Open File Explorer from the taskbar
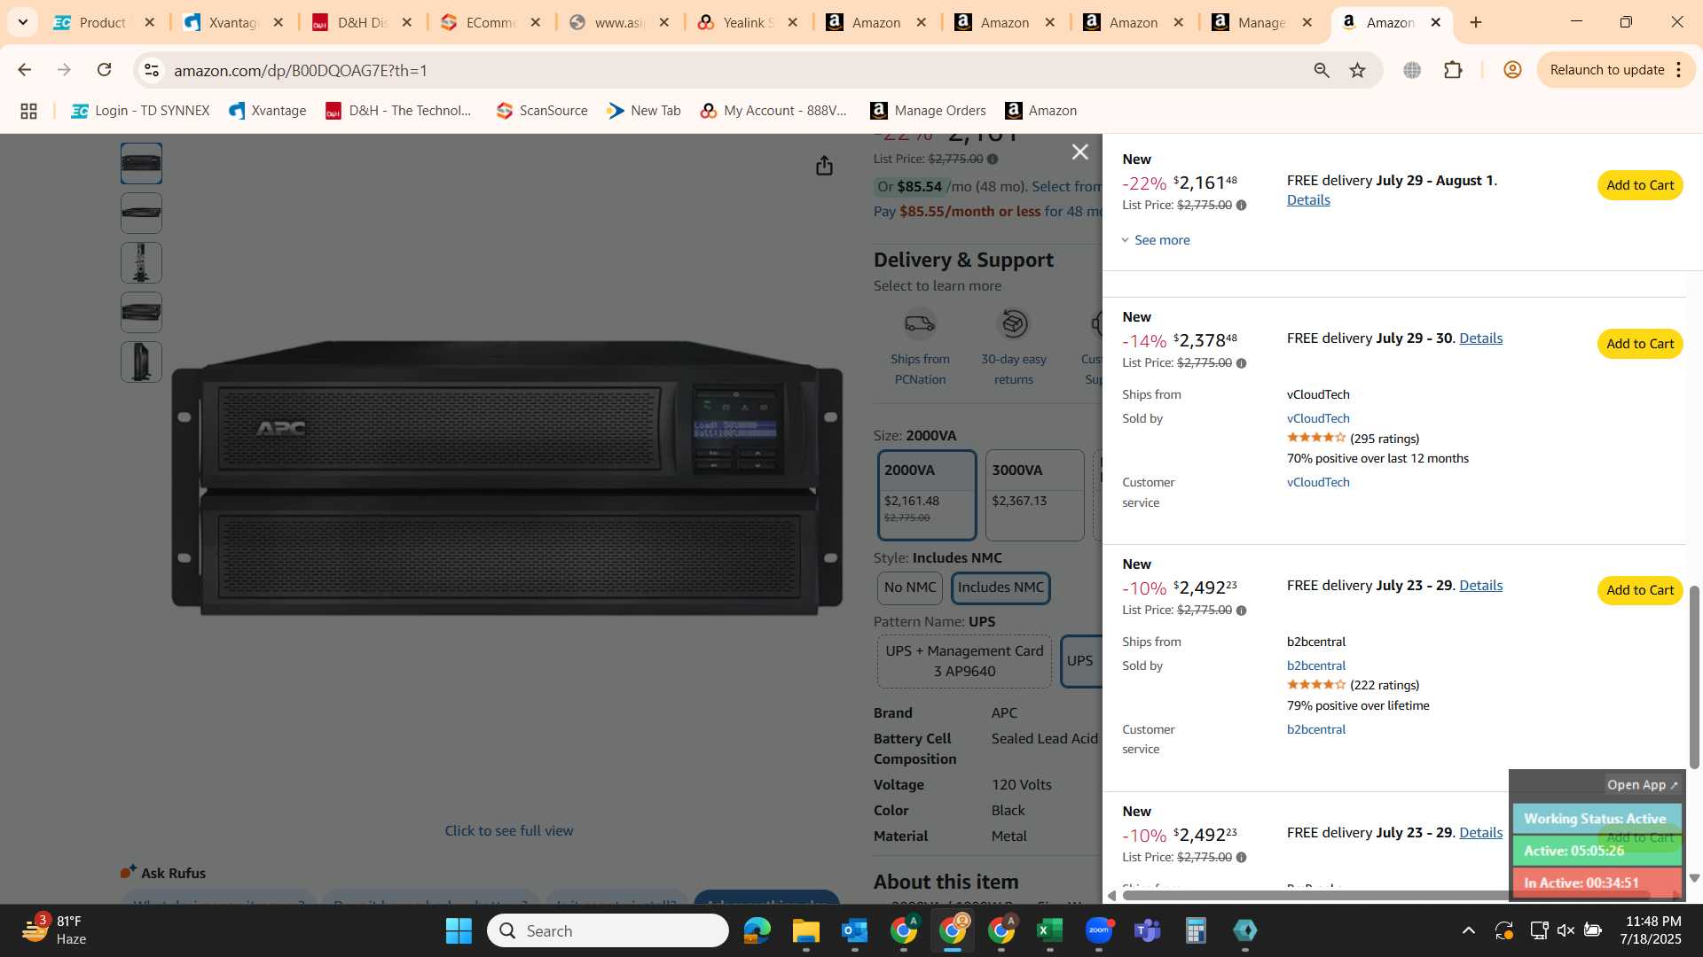This screenshot has width=1703, height=957. 805,930
